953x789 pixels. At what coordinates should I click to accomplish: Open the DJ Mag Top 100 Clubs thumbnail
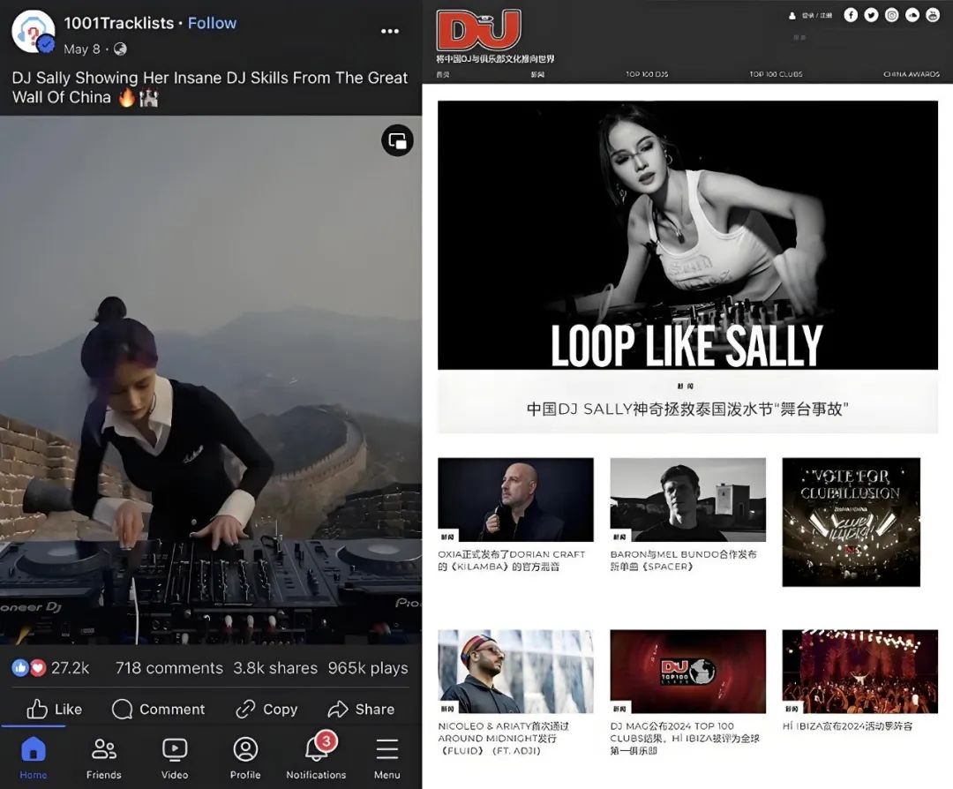tap(688, 671)
